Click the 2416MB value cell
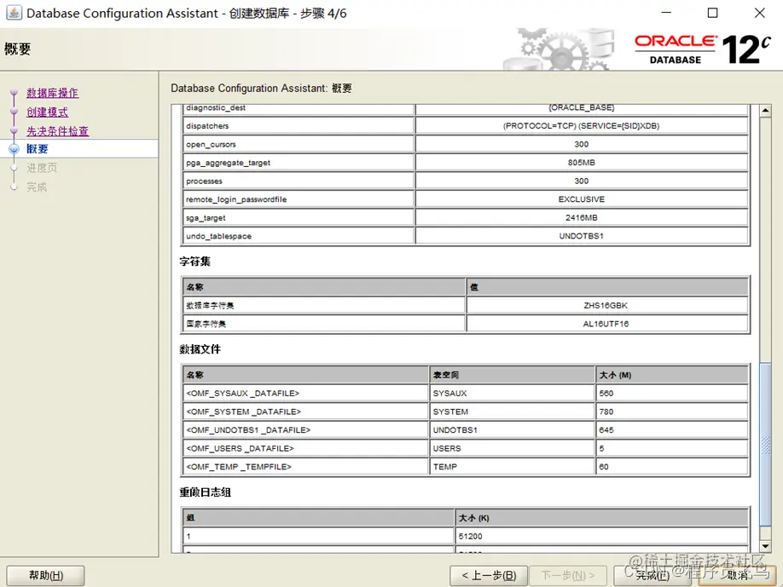 point(582,218)
